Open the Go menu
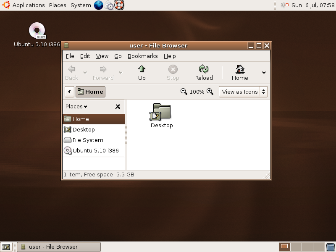This screenshot has height=252, width=336. click(118, 56)
